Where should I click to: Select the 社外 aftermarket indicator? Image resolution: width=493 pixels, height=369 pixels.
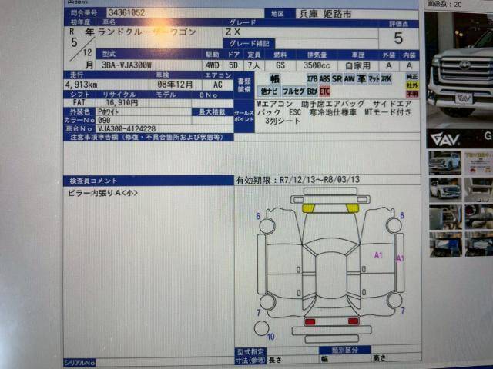point(413,85)
